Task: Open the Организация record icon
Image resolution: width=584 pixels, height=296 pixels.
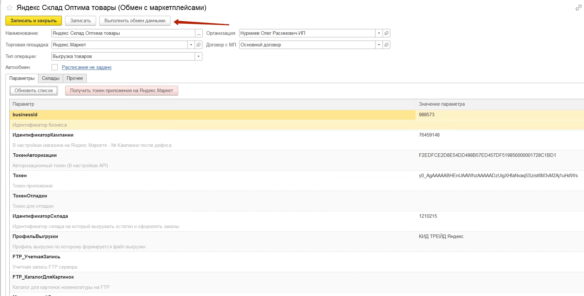Action: click(x=386, y=33)
